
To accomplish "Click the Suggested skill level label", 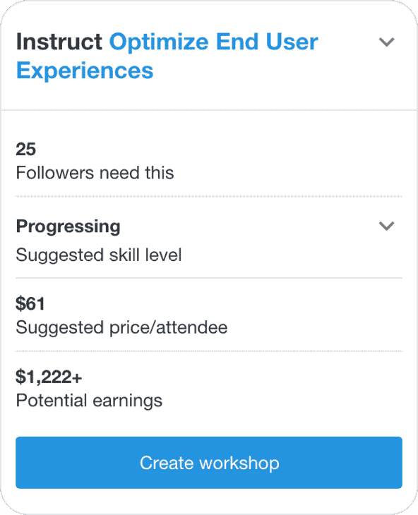I will click(99, 255).
